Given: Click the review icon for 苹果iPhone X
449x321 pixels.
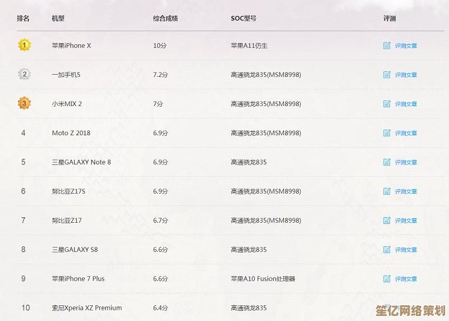Looking at the screenshot, I should [x=387, y=45].
